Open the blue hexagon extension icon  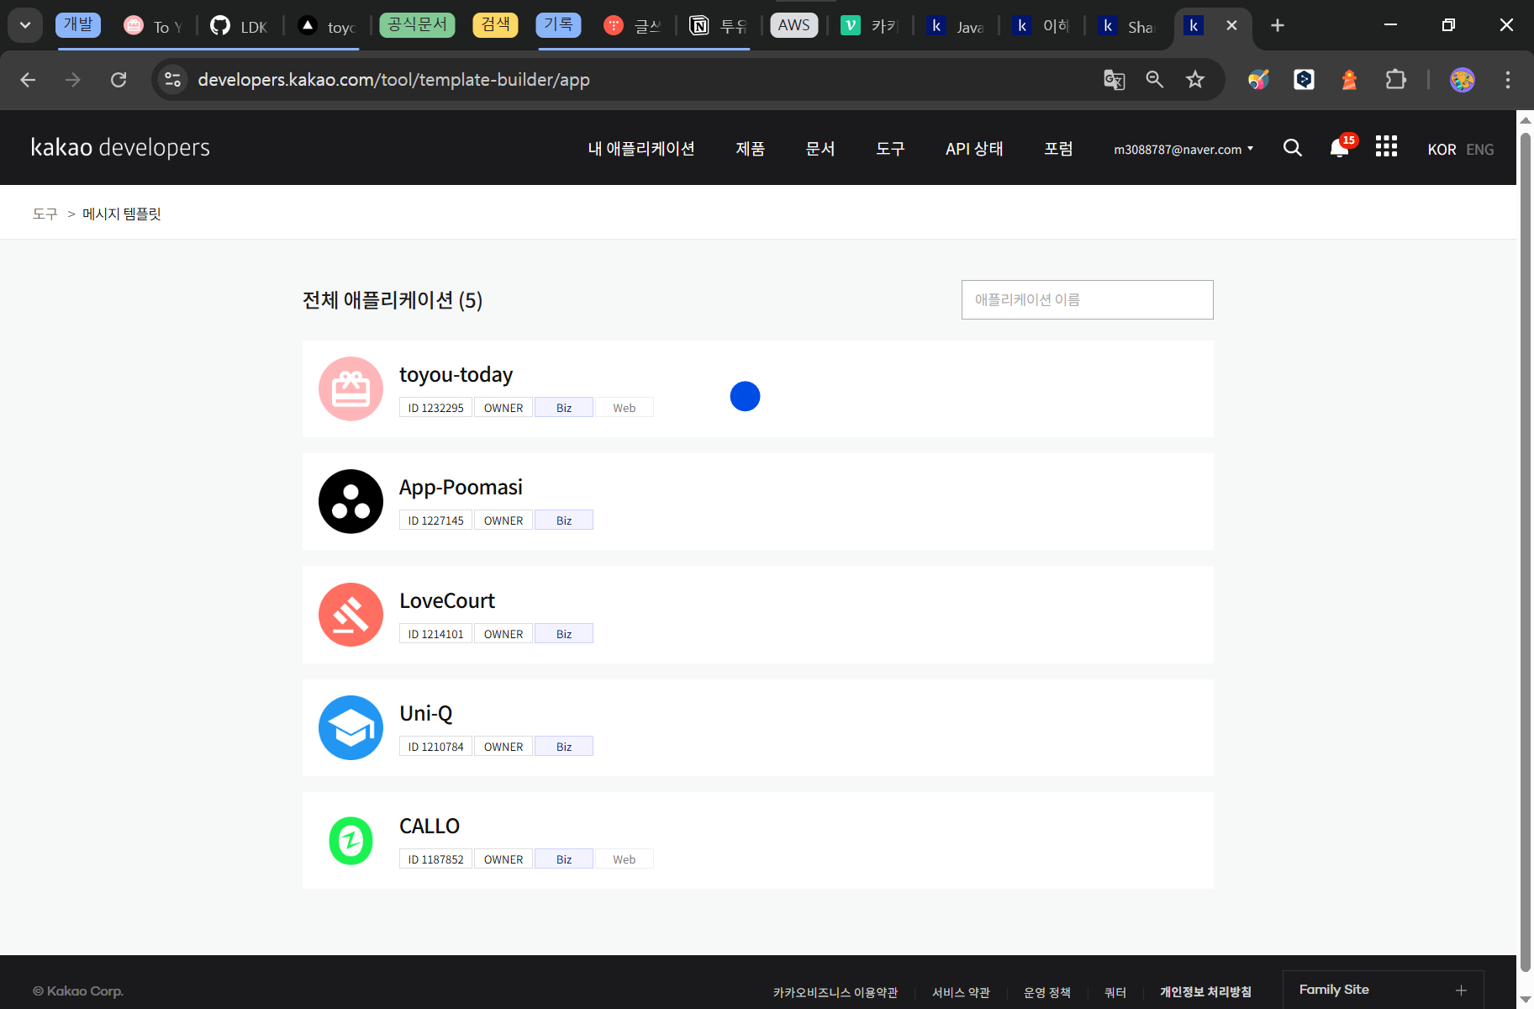point(1304,80)
